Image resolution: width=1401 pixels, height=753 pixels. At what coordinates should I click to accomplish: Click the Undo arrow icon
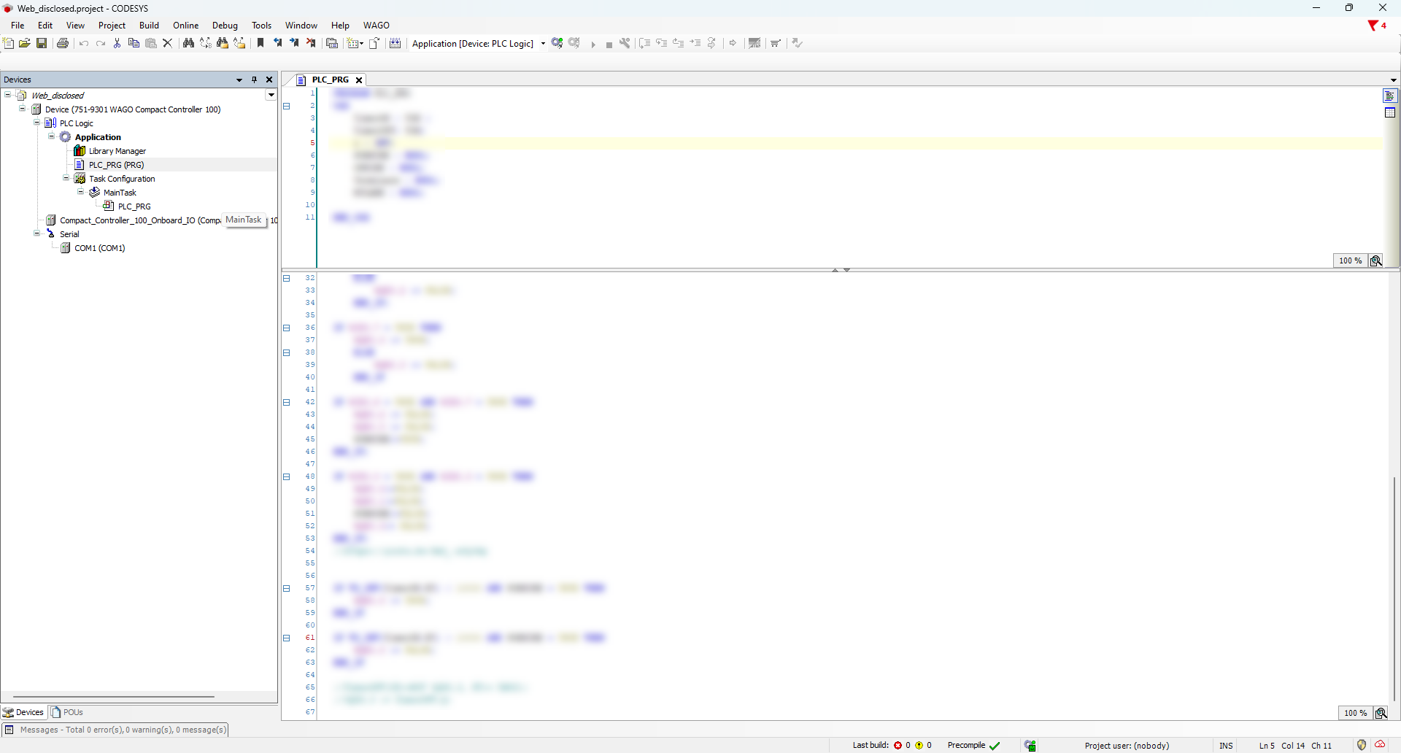coord(84,43)
